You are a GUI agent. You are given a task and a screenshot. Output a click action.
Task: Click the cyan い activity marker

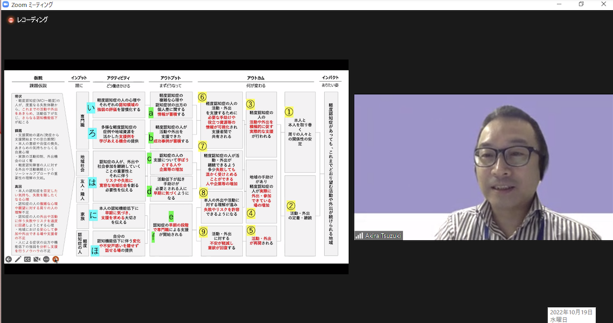point(91,108)
